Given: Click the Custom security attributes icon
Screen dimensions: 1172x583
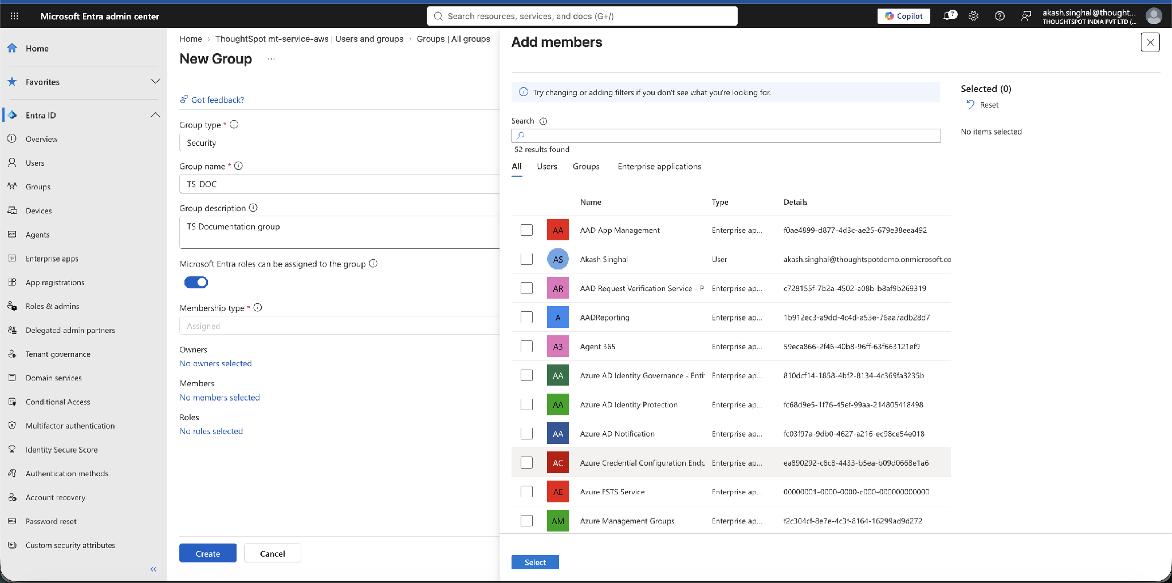Looking at the screenshot, I should point(12,545).
